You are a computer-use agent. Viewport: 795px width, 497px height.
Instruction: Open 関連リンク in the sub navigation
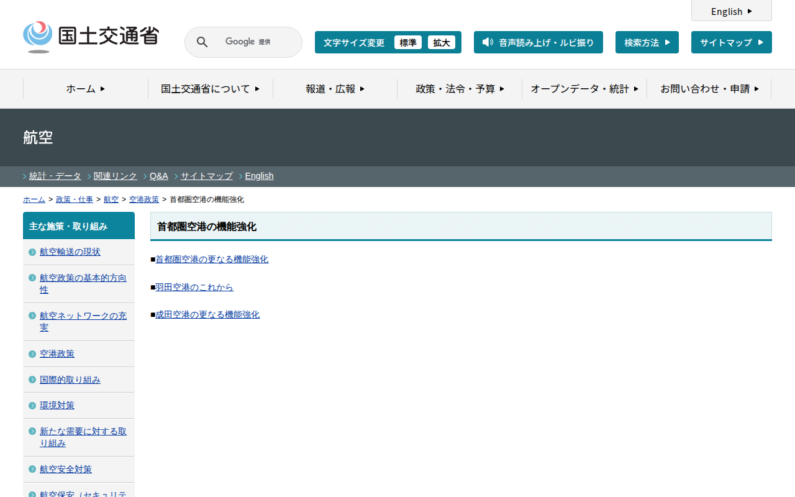click(x=116, y=176)
